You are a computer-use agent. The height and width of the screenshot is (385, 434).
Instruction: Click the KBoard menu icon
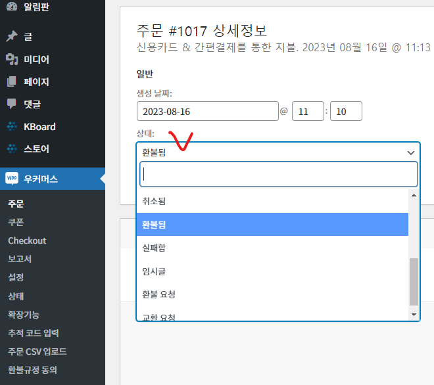tap(12, 126)
